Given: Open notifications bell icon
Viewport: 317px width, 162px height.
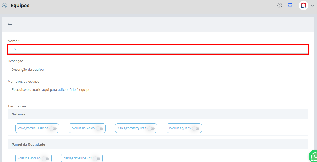Looking at the screenshot, I should pos(290,6).
